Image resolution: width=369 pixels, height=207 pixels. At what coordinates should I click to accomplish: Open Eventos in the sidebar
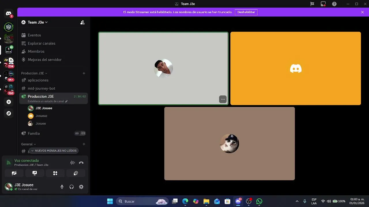tap(54, 35)
